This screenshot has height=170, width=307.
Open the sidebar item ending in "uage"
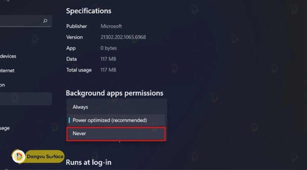tap(5, 128)
